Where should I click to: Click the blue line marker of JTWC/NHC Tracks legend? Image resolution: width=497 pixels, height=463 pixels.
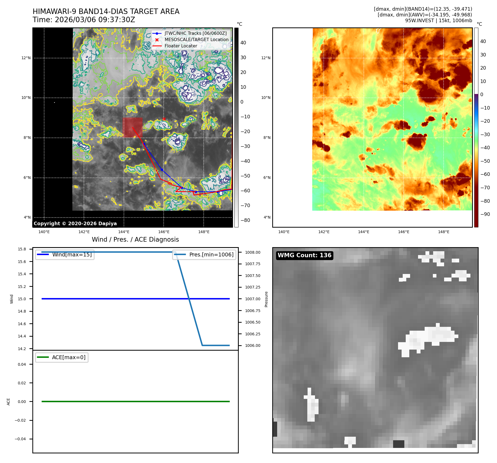point(157,33)
